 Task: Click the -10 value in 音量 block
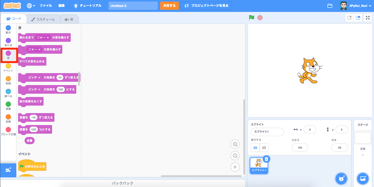click(x=34, y=117)
